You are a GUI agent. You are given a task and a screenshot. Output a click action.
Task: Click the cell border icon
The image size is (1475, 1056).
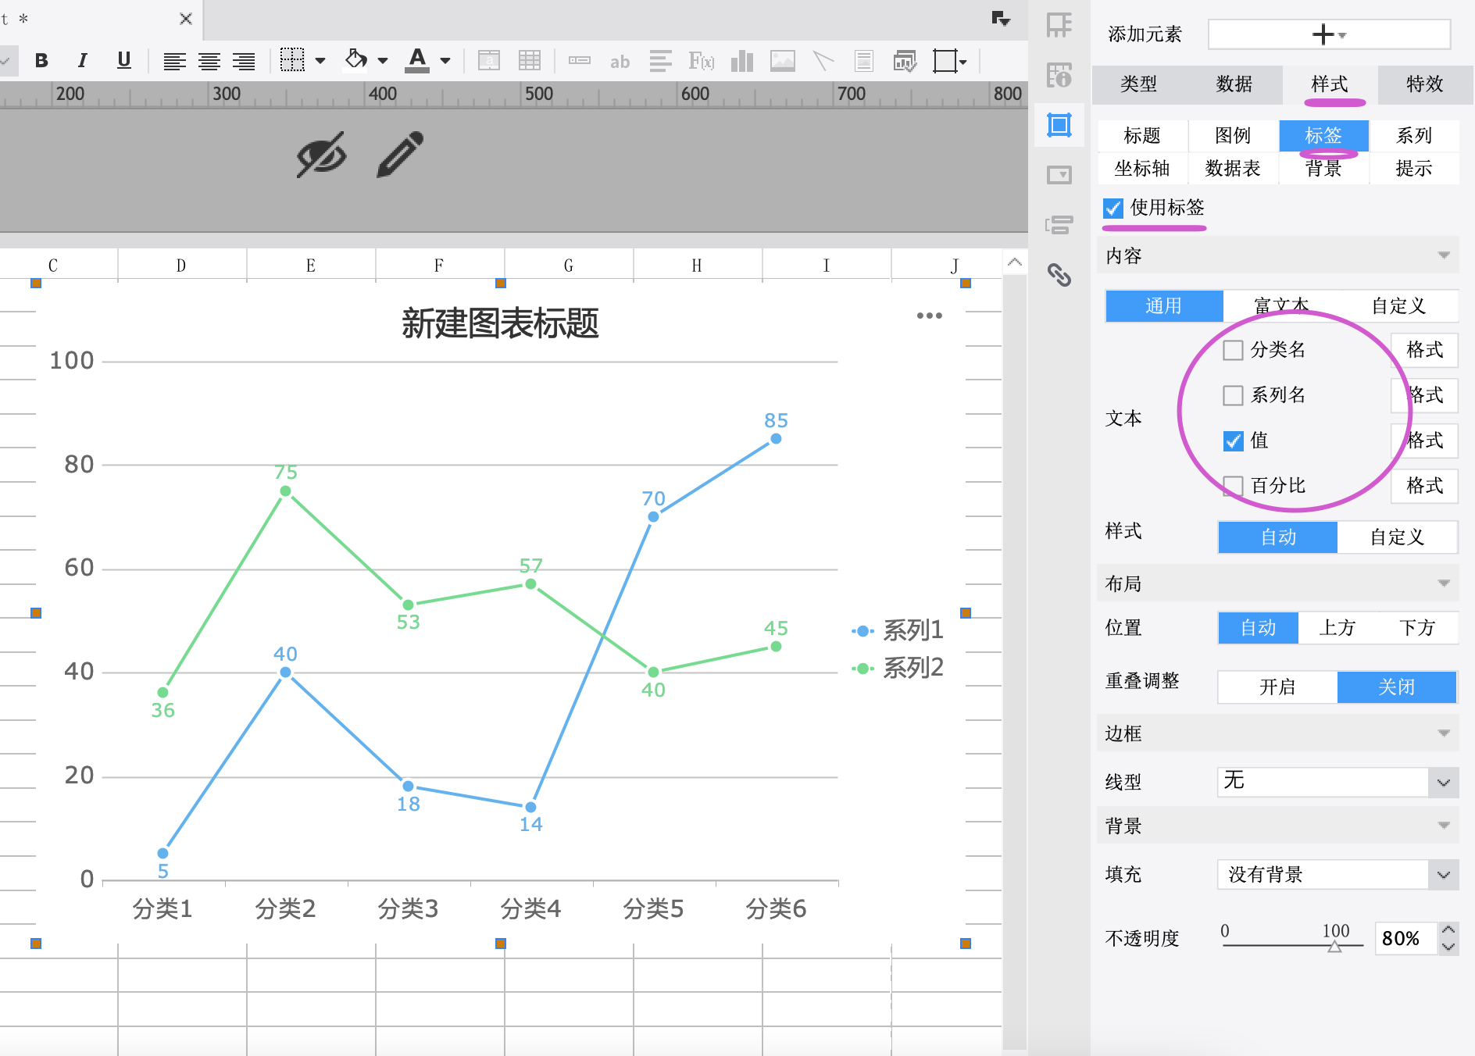pyautogui.click(x=292, y=60)
